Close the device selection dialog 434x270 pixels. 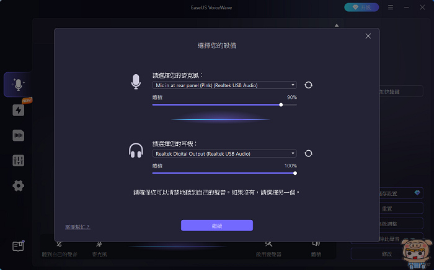coord(368,36)
